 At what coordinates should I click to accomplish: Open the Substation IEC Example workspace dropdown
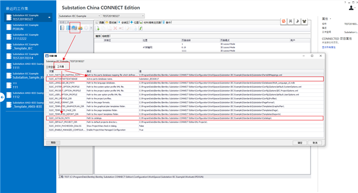79,16
